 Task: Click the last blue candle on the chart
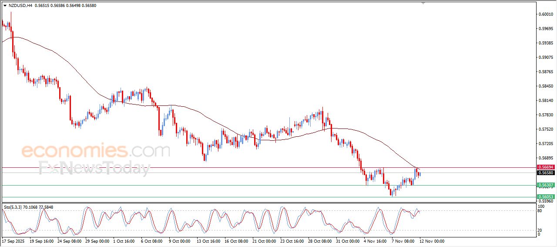tap(420, 173)
